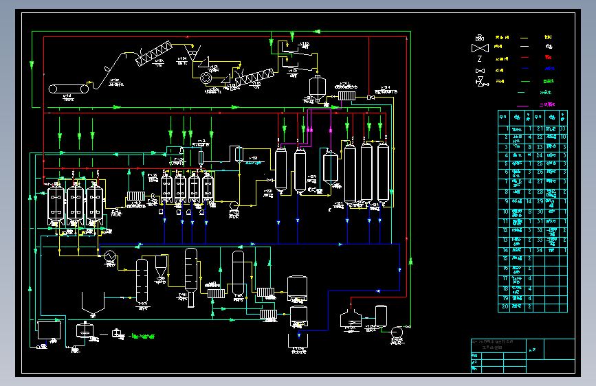Click the green annotation text at the bottom left

[142, 337]
